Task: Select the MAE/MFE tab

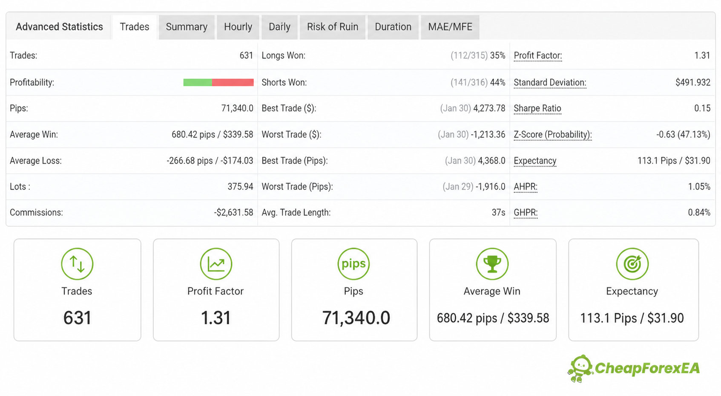Action: (450, 27)
